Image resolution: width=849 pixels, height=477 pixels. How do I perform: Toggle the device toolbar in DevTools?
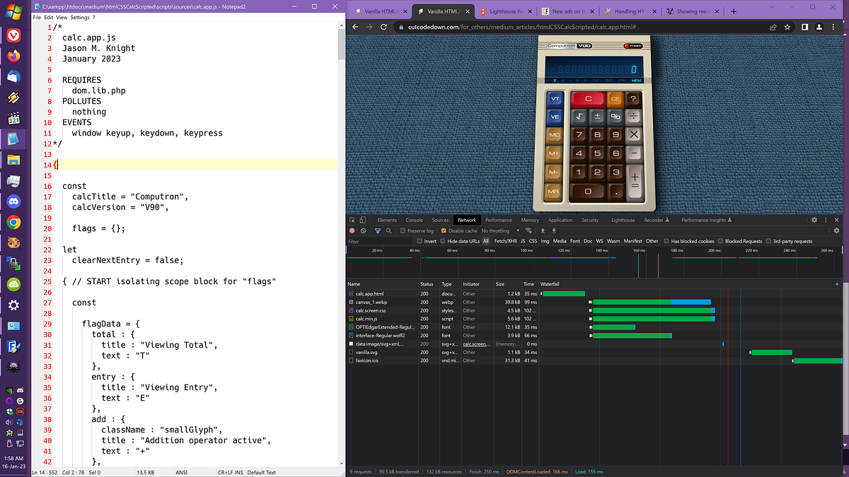pos(362,220)
